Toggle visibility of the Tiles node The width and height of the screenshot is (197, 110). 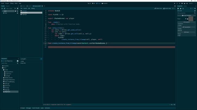pyautogui.click(x=18, y=13)
